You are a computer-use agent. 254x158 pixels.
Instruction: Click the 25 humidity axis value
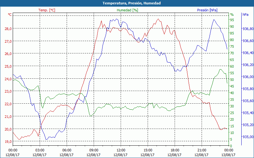232,113
